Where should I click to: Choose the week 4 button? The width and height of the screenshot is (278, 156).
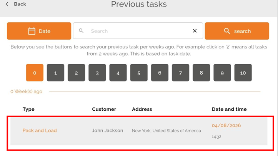click(x=118, y=73)
